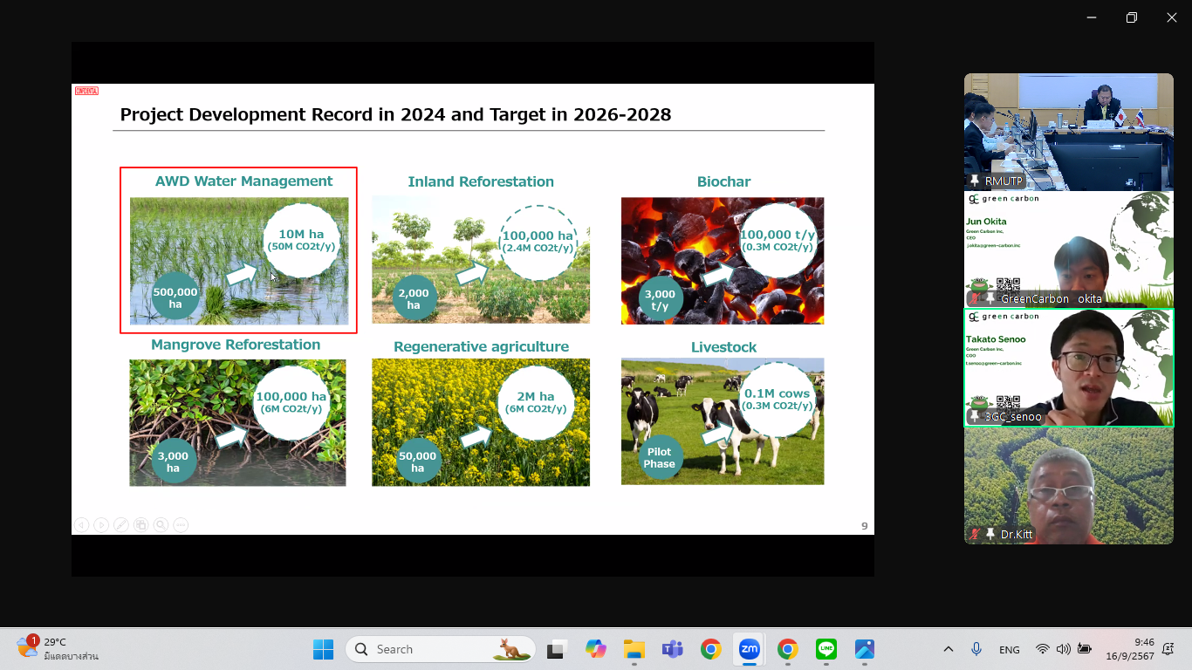
Task: Open Microsoft Teams from the taskbar
Action: (x=672, y=649)
